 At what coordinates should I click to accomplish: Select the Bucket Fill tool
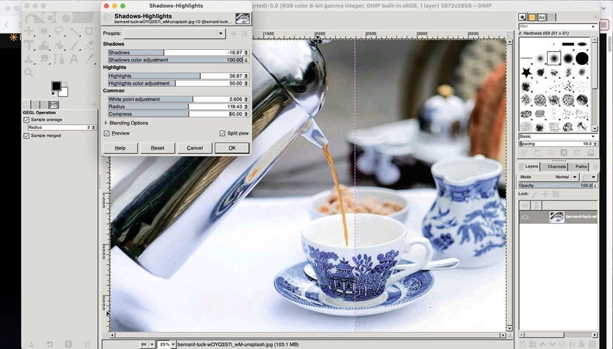59,45
